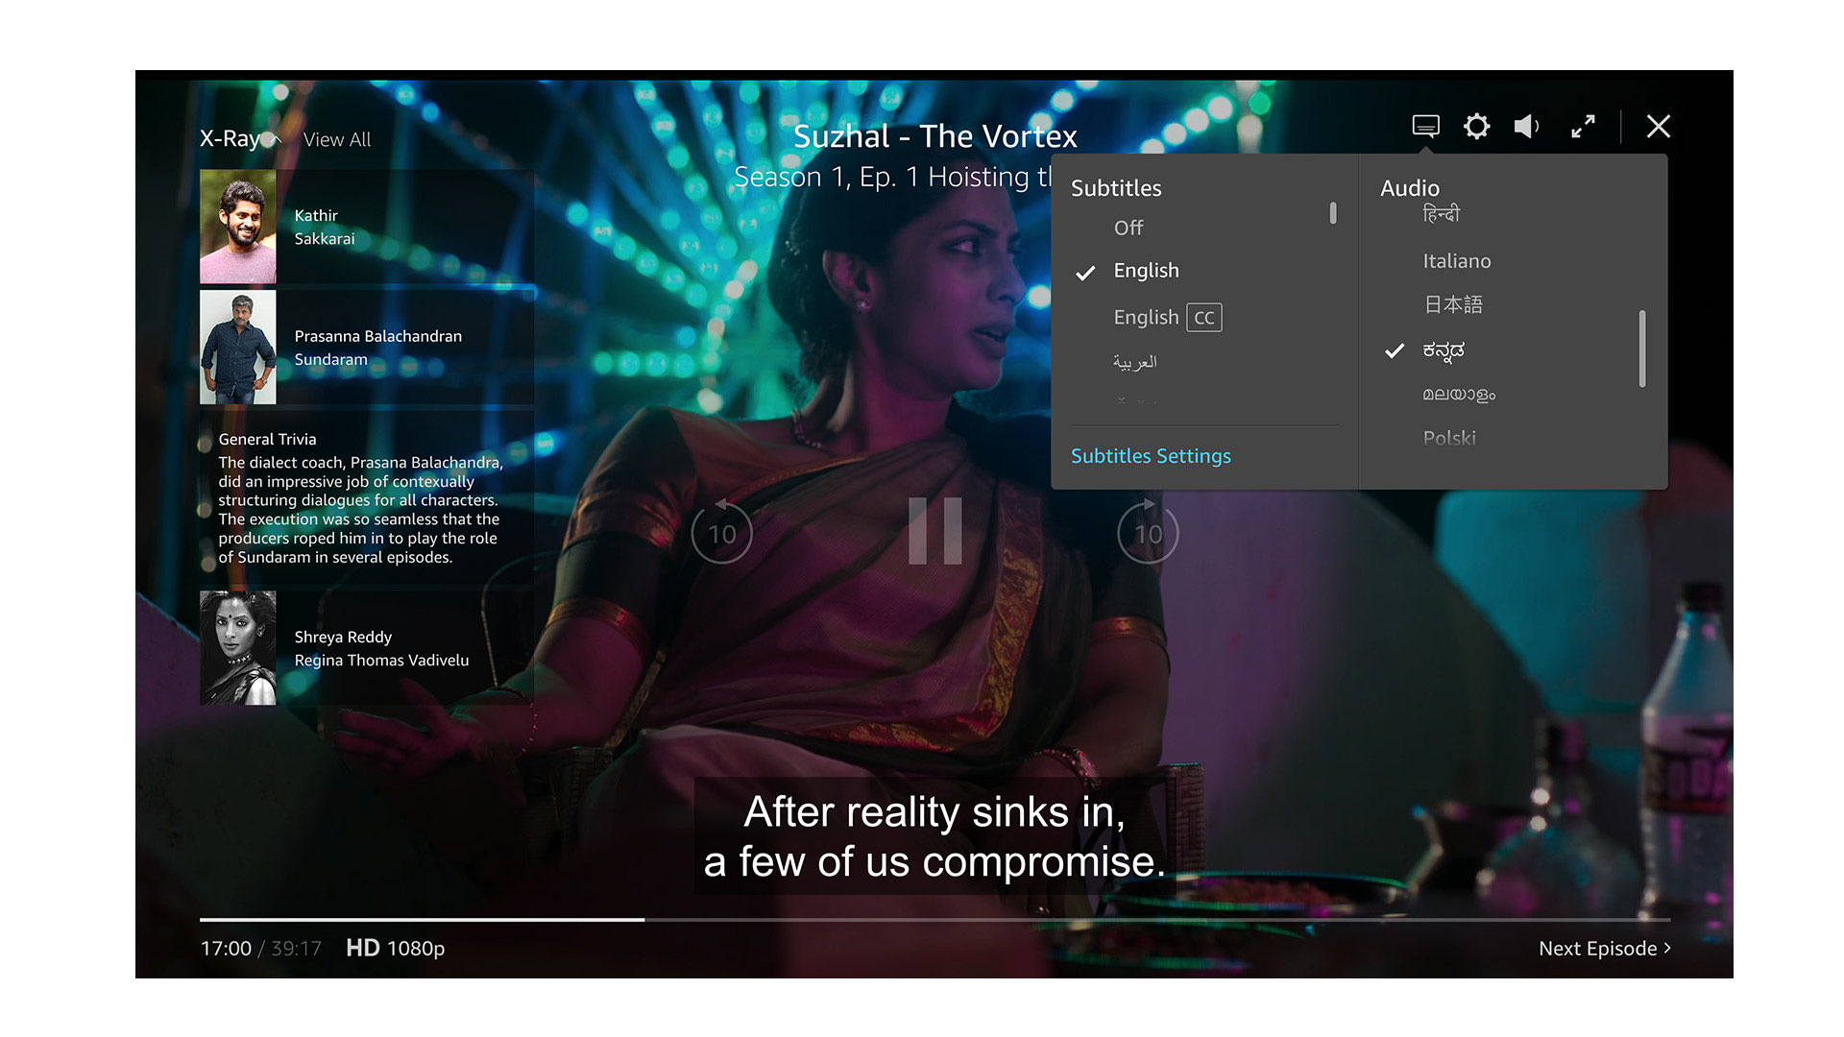This screenshot has width=1844, height=1037.
Task: Open the playback settings gear icon
Action: 1476,126
